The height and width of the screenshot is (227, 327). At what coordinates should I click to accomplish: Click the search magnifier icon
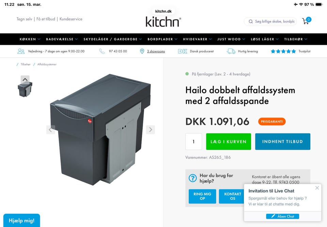pos(251,21)
